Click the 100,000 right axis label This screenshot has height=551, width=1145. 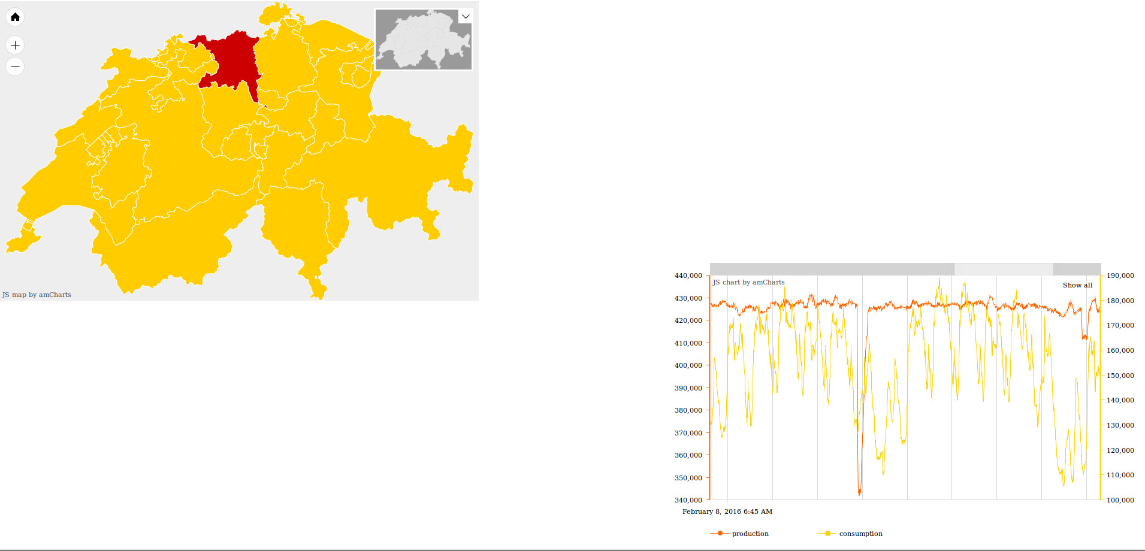(x=1120, y=500)
